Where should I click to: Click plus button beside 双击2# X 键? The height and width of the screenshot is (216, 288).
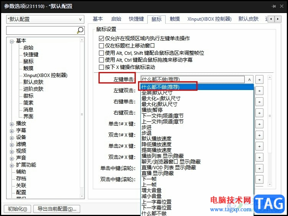coord(259,157)
